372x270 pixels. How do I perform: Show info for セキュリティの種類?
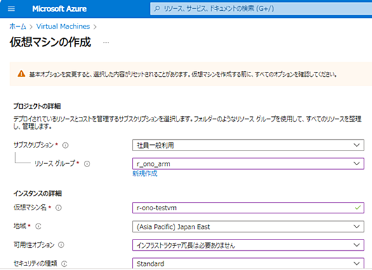[64, 264]
